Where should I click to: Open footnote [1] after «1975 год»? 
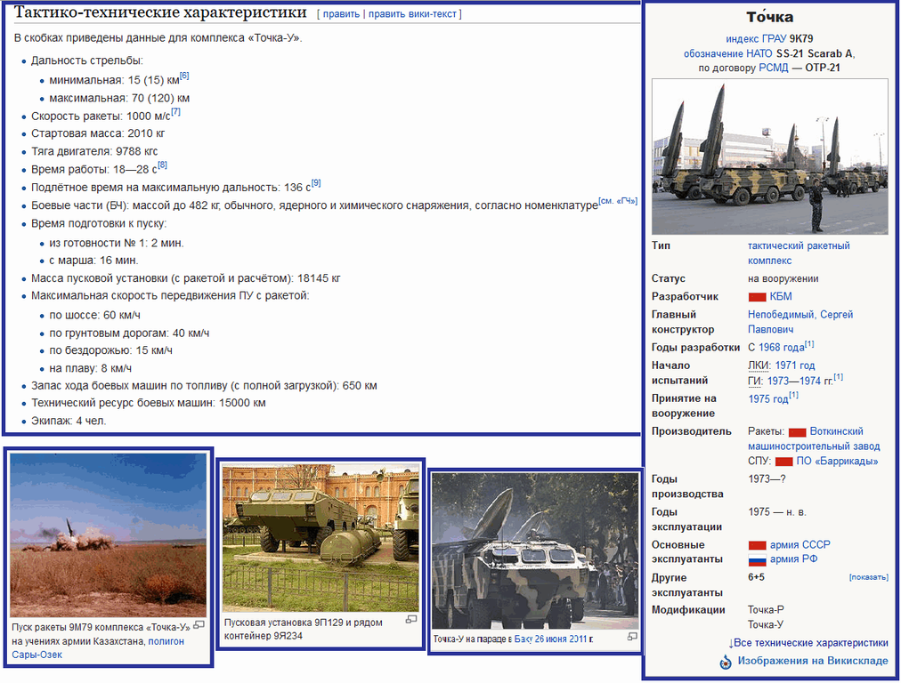click(793, 395)
